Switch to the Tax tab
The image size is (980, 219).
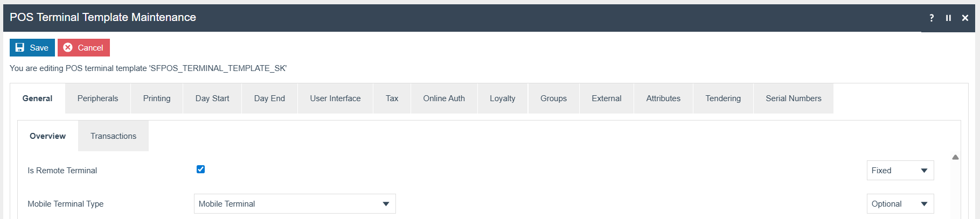click(x=392, y=98)
